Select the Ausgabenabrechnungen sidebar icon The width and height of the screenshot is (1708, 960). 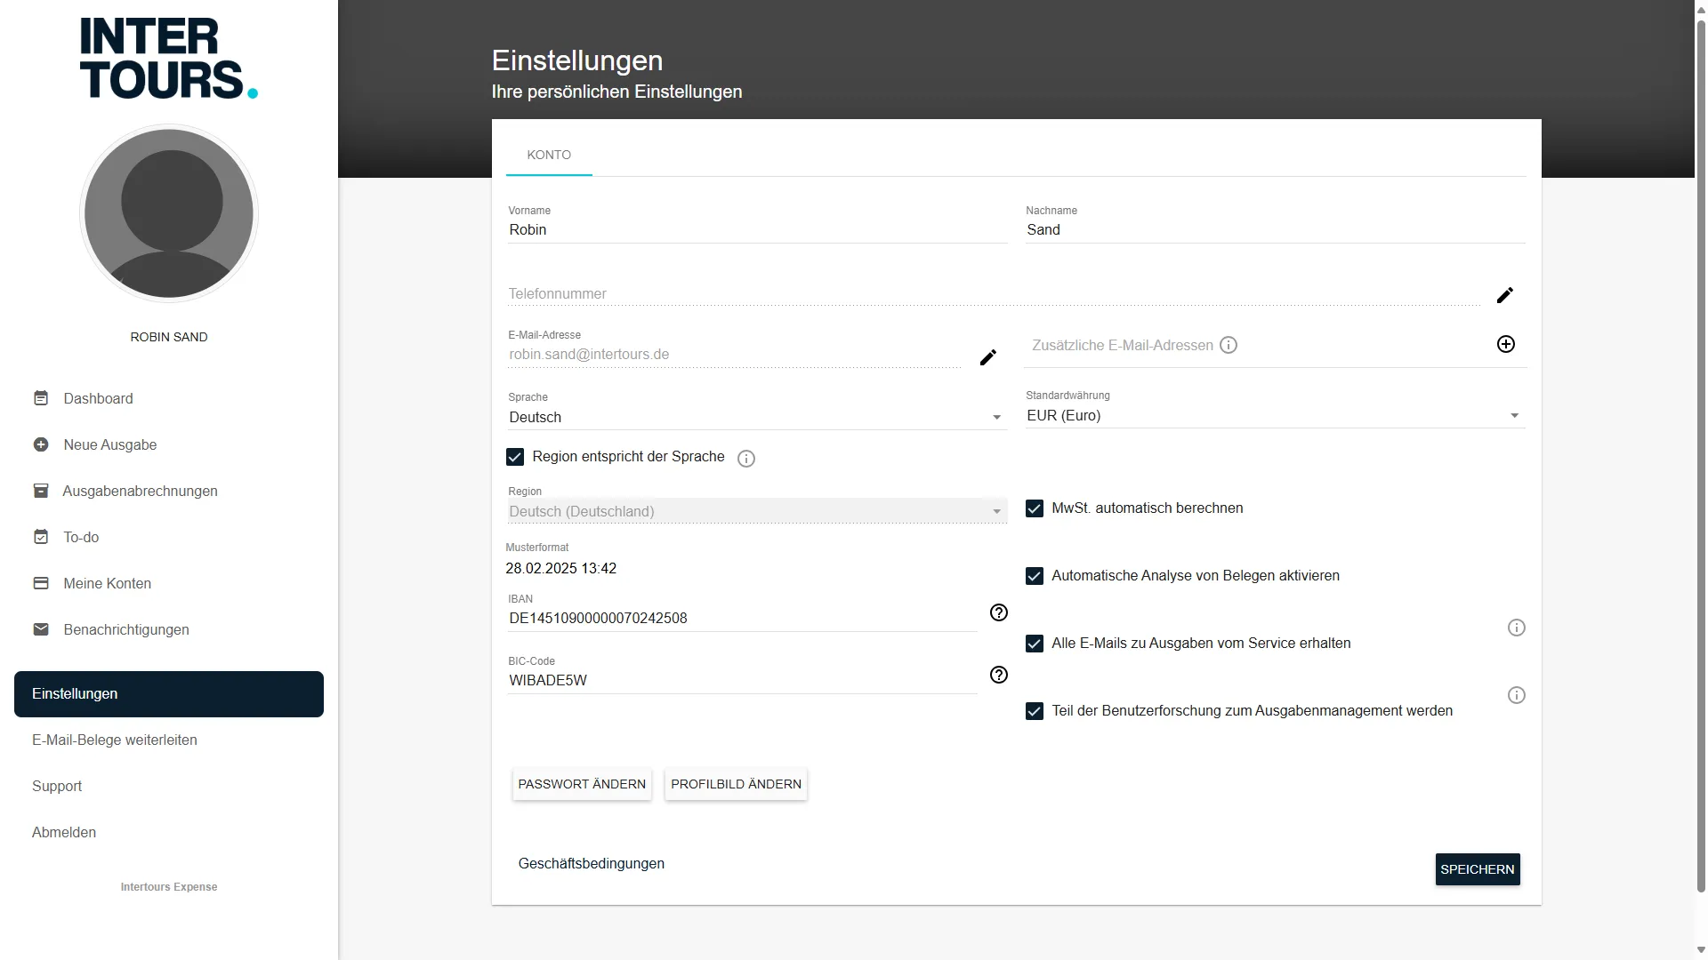(41, 491)
